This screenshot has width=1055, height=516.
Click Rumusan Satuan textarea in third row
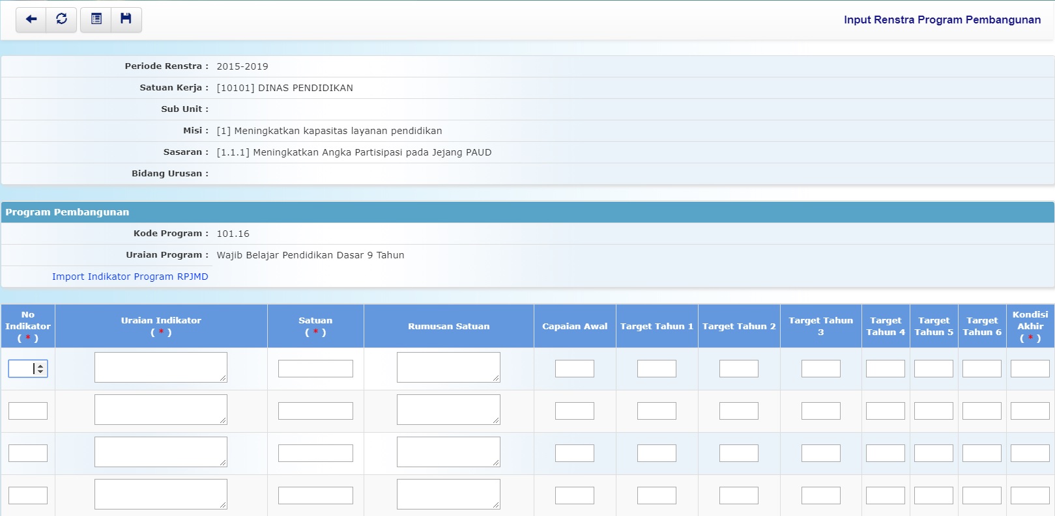pos(448,452)
